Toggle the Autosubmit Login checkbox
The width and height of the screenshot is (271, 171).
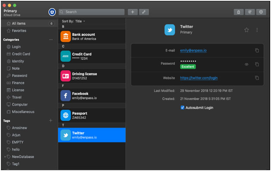coord(183,107)
